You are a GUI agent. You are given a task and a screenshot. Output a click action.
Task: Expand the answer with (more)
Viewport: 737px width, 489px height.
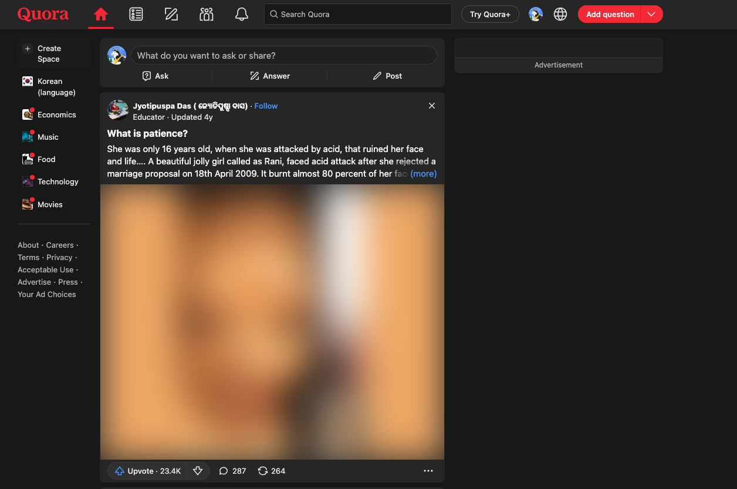[x=423, y=174]
